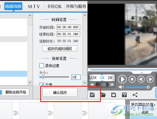Click the 删除当前风格 button
The height and width of the screenshot is (119, 157).
pos(14,92)
